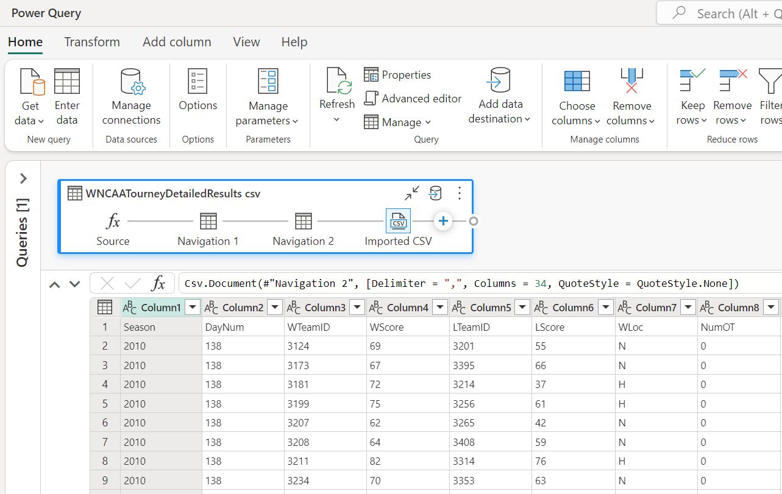Click the Properties icon in Query group

[371, 75]
